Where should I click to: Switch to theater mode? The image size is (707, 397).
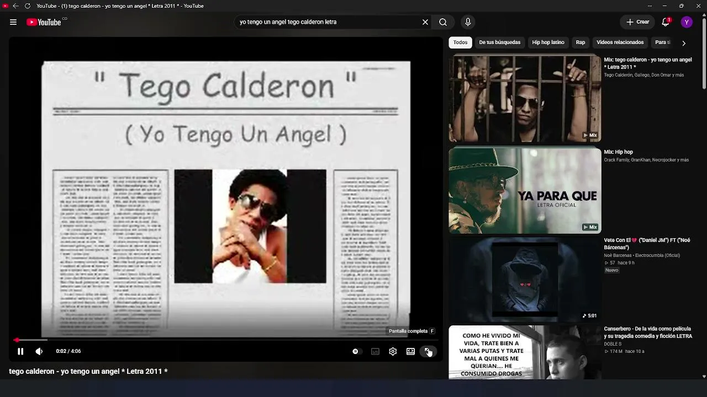(410, 351)
